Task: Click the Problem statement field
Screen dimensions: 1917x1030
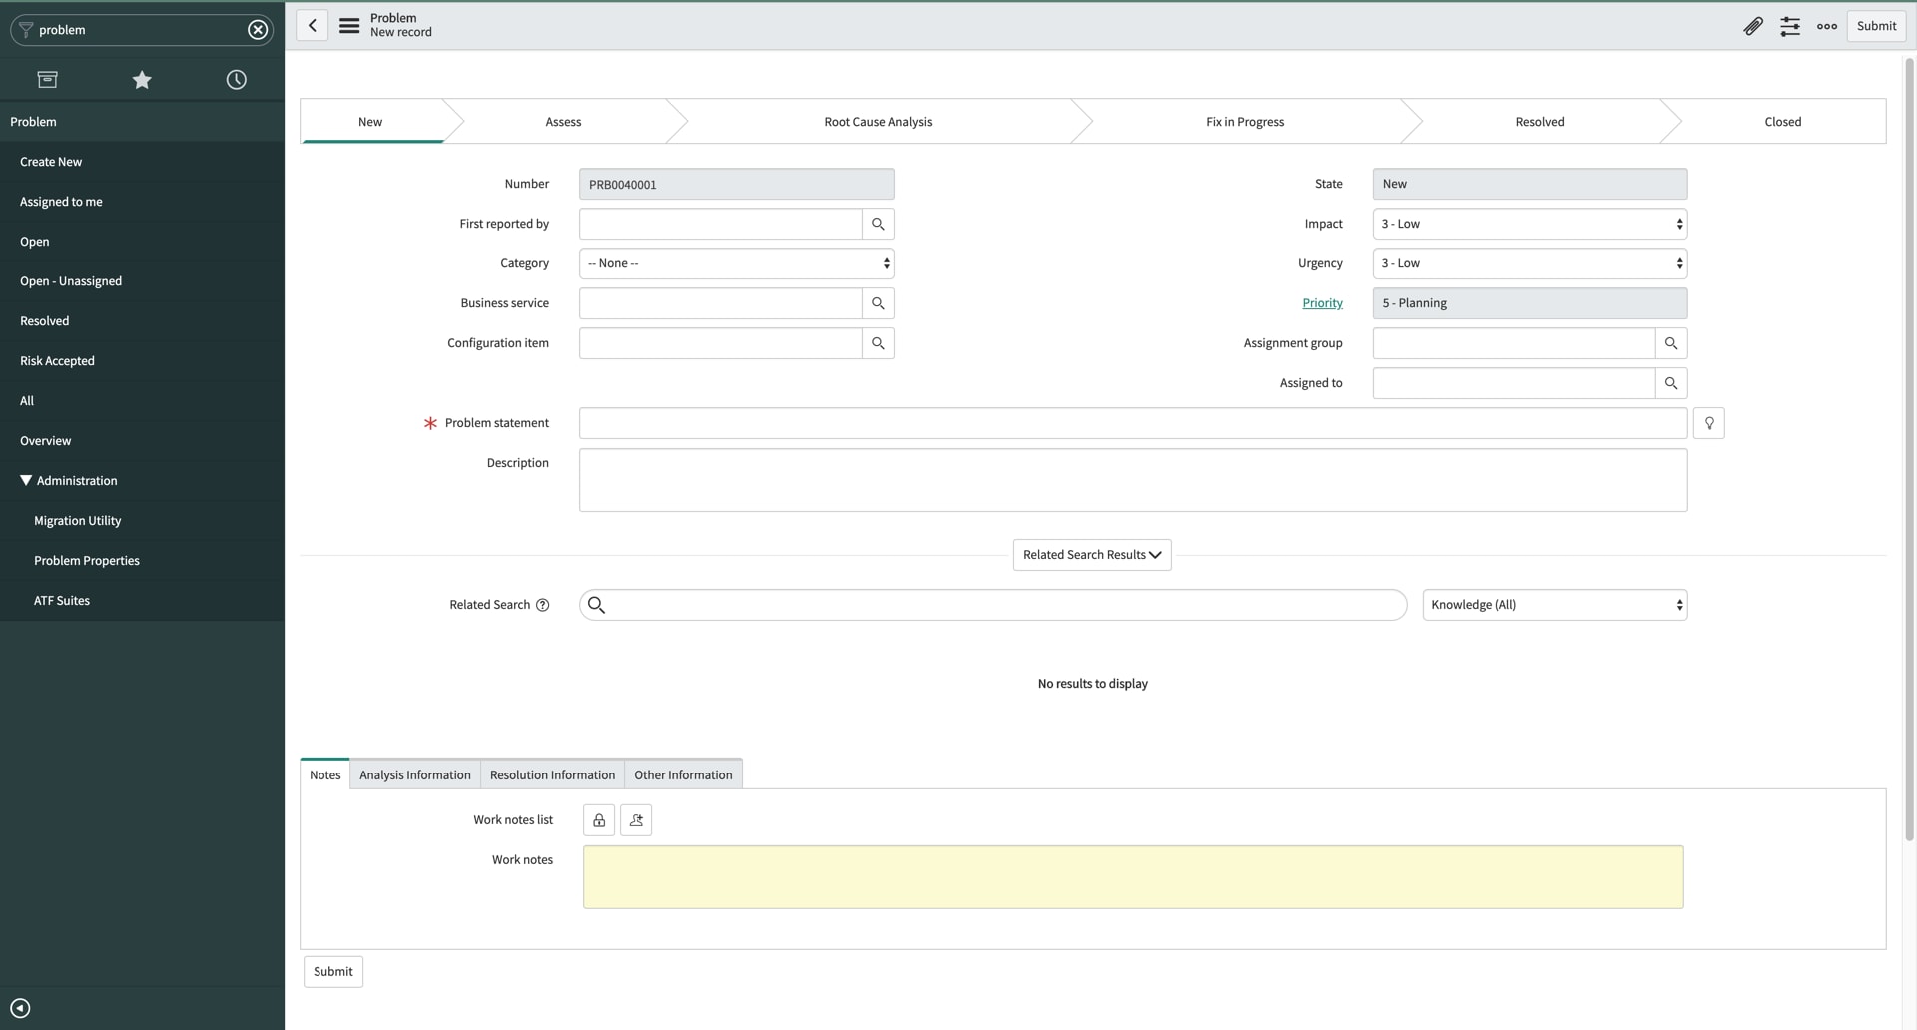Action: (1133, 423)
